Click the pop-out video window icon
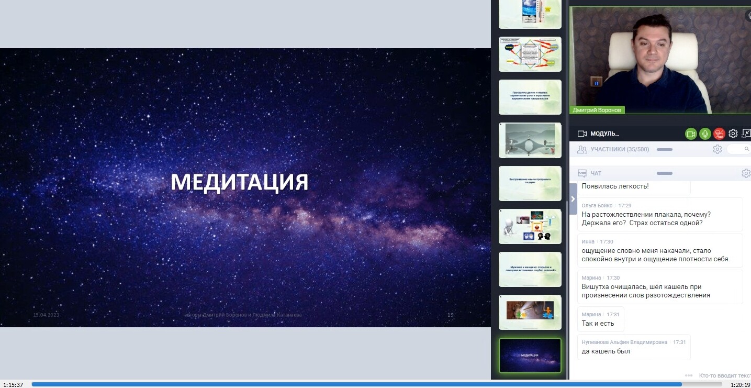Image resolution: width=751 pixels, height=388 pixels. (x=746, y=134)
